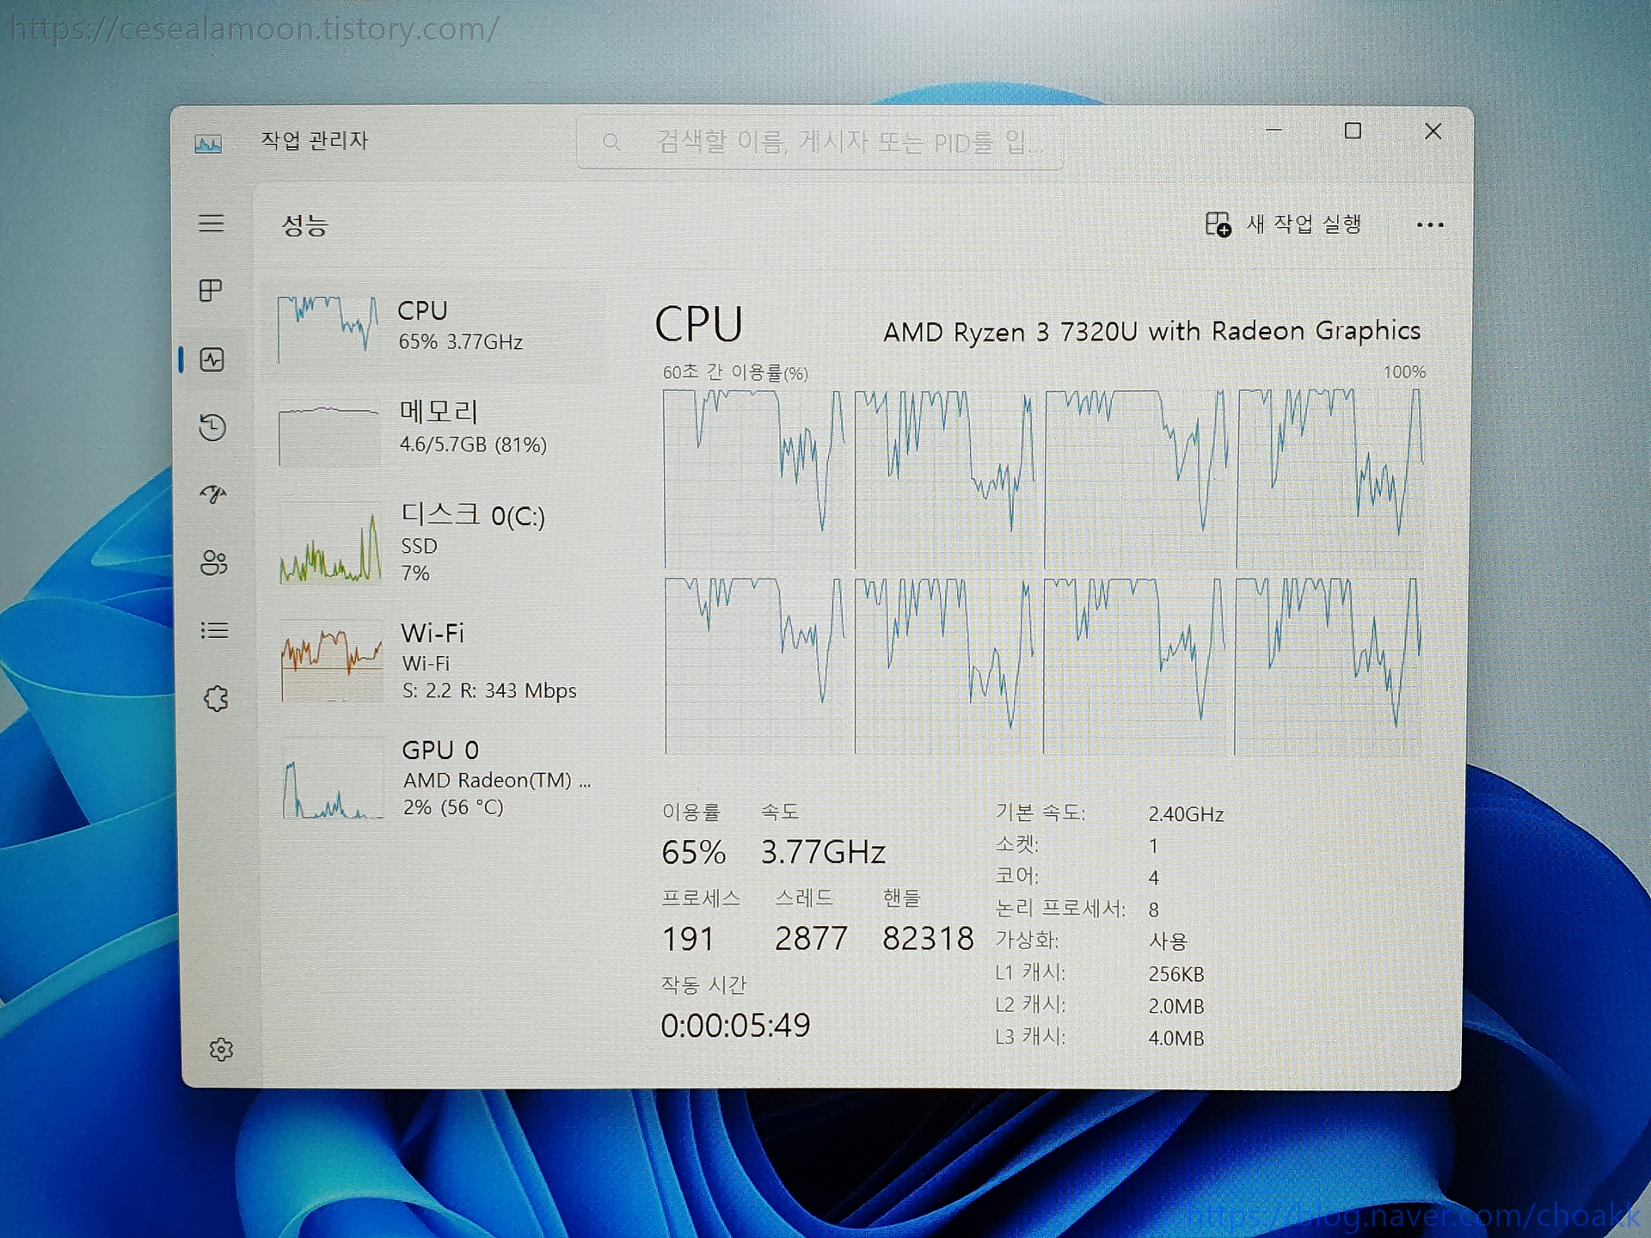1651x1238 pixels.
Task: Click the 0:00:05:49 uptime value
Action: 735,1025
